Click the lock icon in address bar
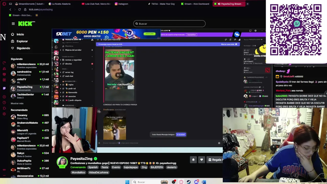The height and width of the screenshot is (184, 327). [x=25, y=9]
